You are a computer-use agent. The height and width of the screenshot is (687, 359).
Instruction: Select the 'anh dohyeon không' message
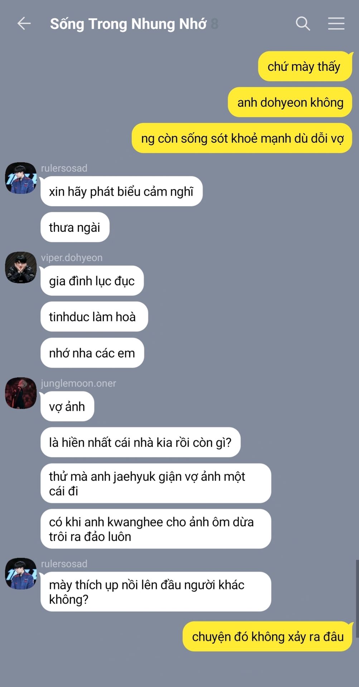[x=290, y=102]
